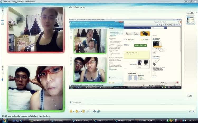Screen dimensions: 198x123
Task: Open the emoticon picker smiley icon
Action: click(x=71, y=111)
